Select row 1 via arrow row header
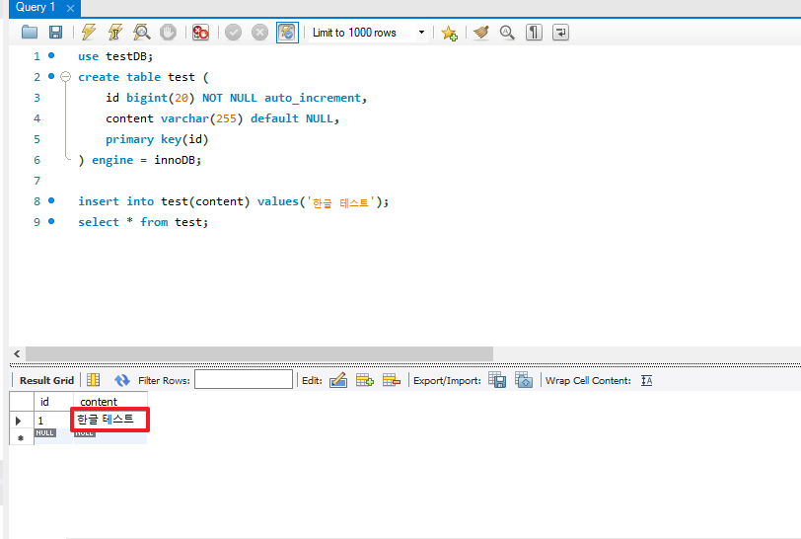Image resolution: width=801 pixels, height=539 pixels. [21, 421]
